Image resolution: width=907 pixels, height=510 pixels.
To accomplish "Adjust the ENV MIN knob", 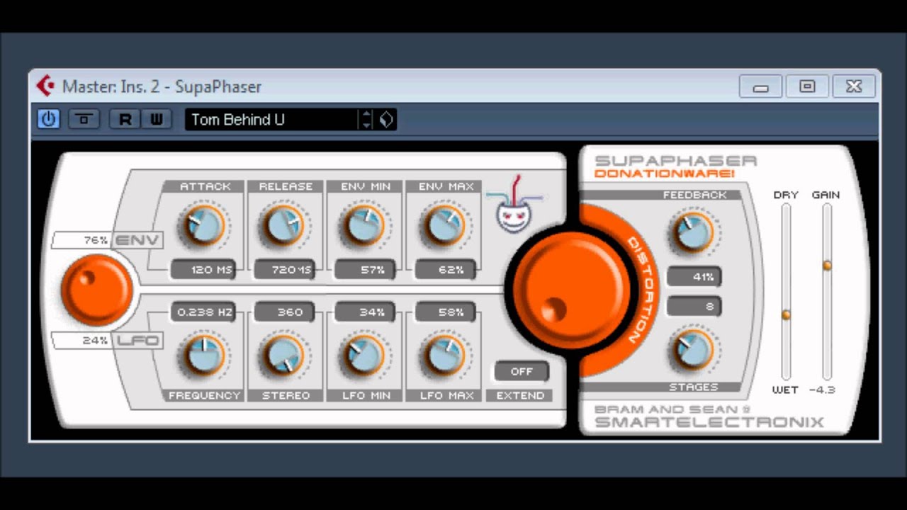I will [365, 226].
